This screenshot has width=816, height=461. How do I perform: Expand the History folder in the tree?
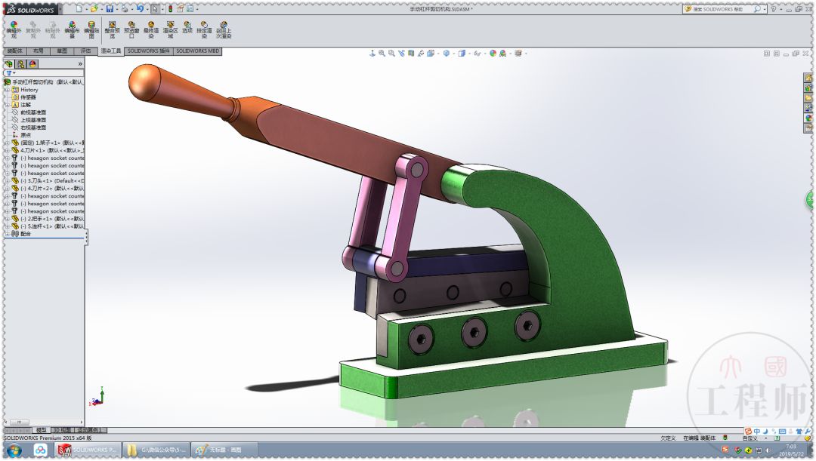7,88
